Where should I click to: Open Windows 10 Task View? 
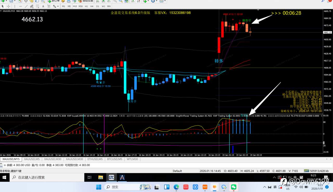click(x=89, y=177)
